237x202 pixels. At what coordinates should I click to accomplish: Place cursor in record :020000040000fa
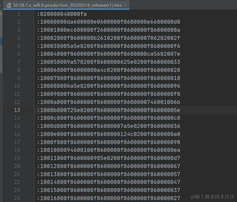pyautogui.click(x=62, y=14)
